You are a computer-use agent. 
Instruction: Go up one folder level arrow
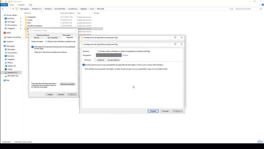pyautogui.click(x=13, y=9)
